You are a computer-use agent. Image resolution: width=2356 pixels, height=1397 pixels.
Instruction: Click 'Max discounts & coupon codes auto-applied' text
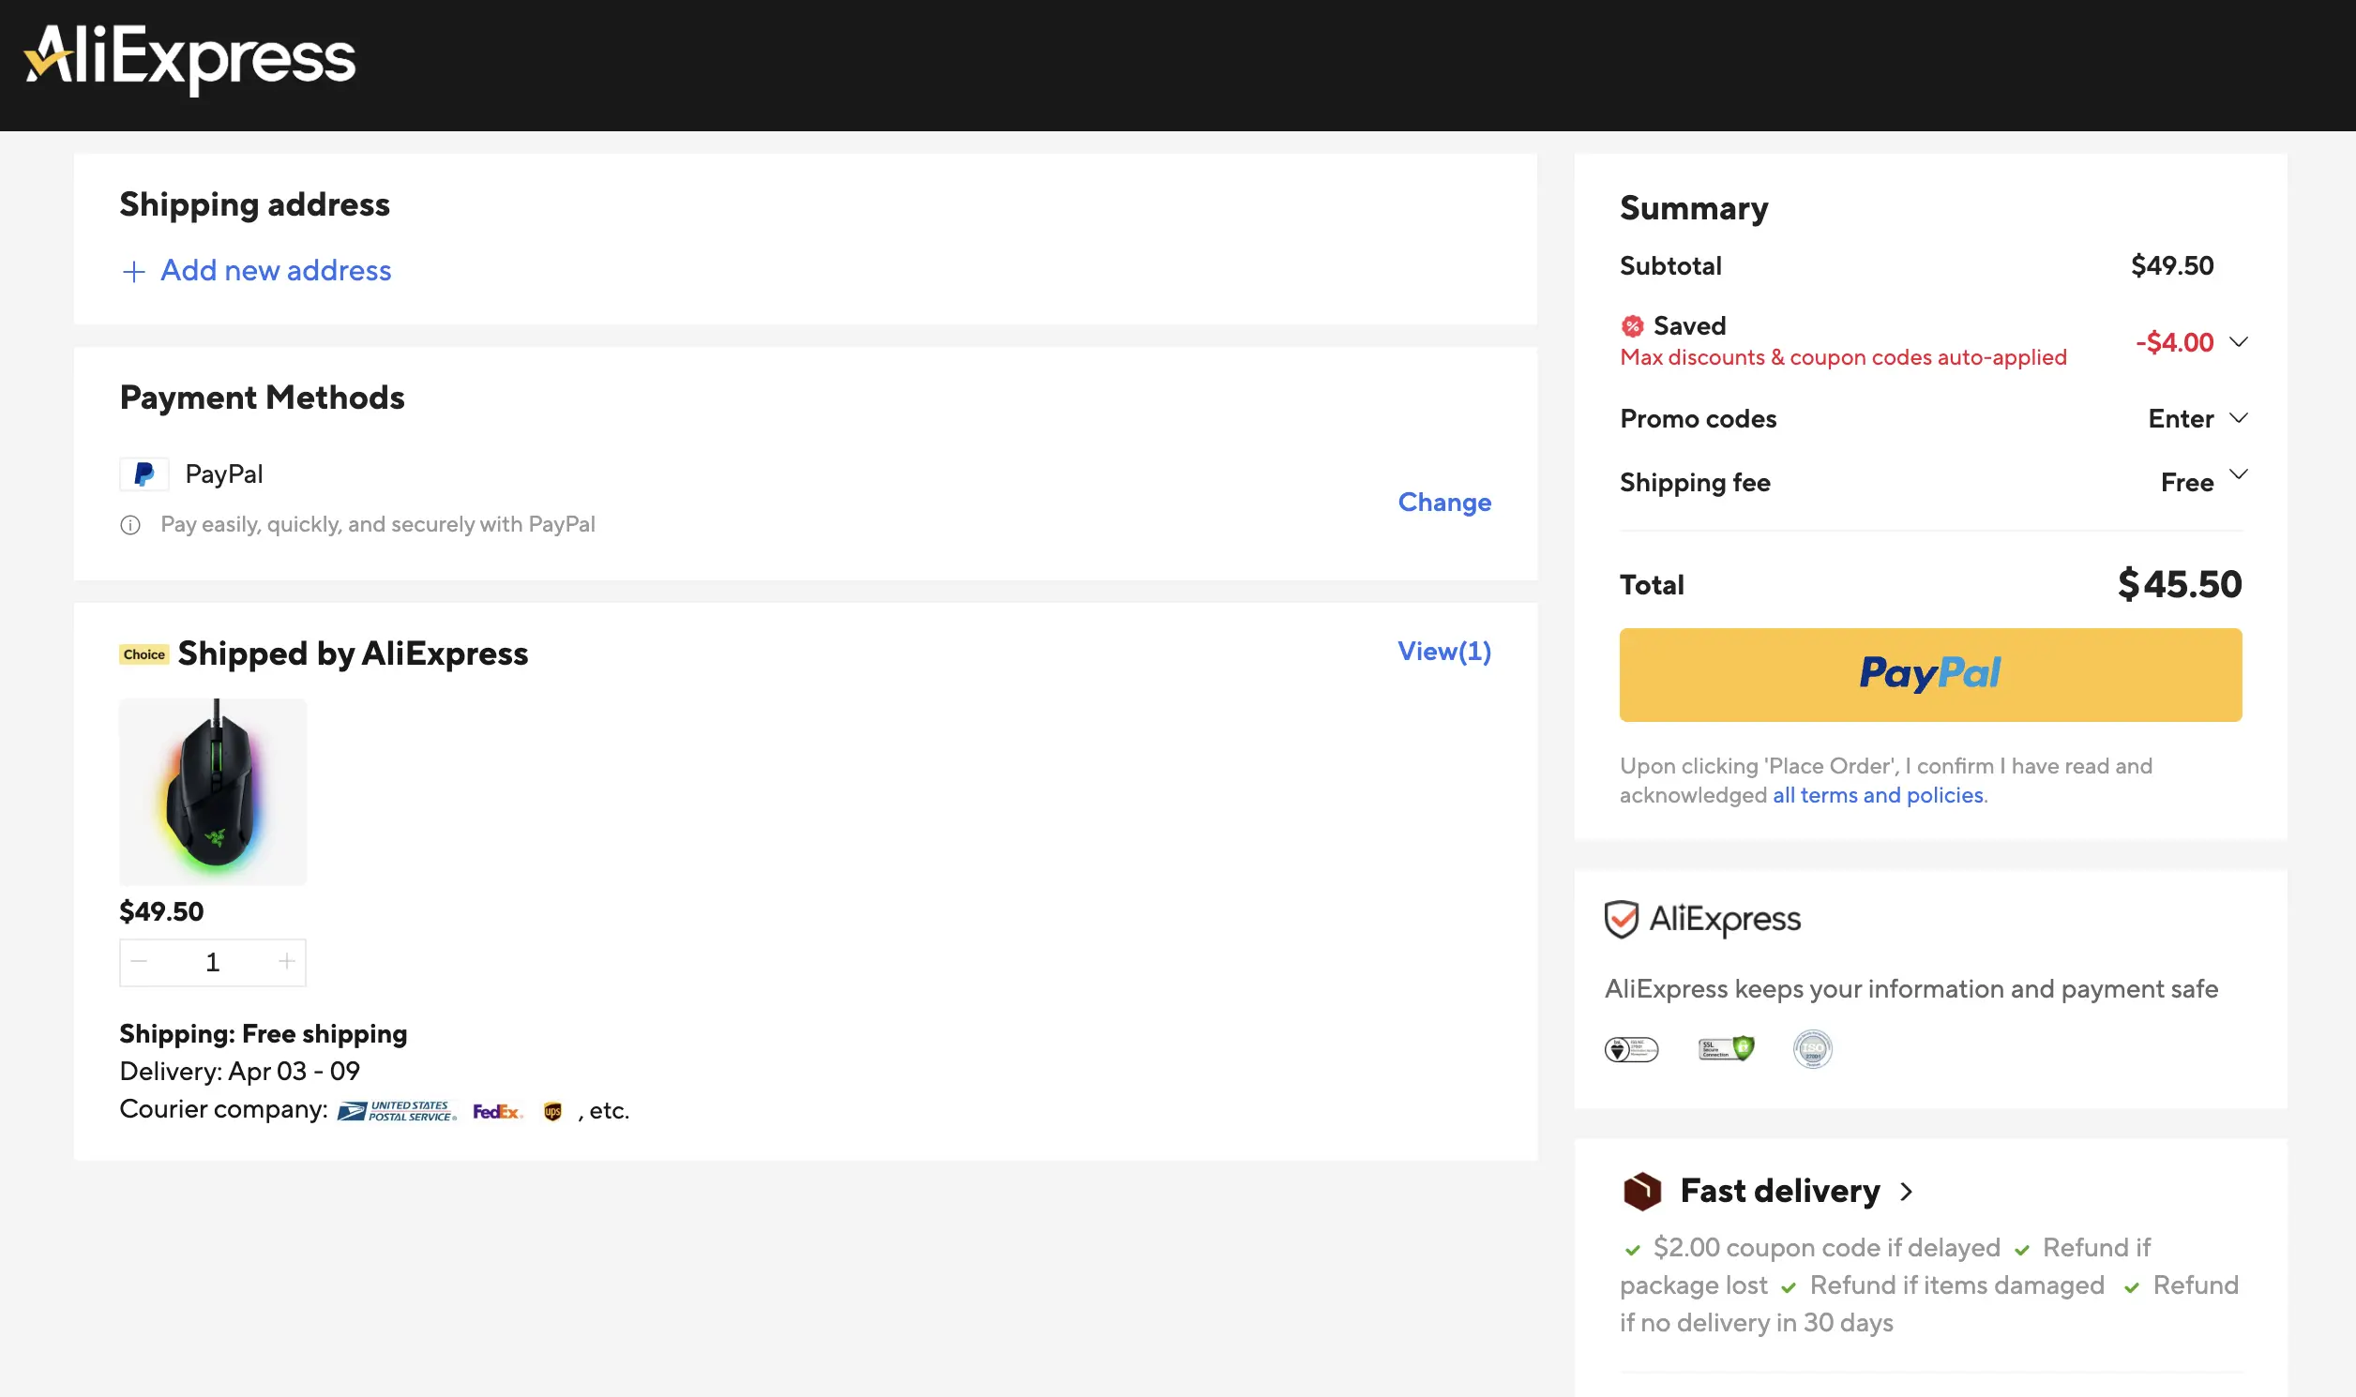1843,358
